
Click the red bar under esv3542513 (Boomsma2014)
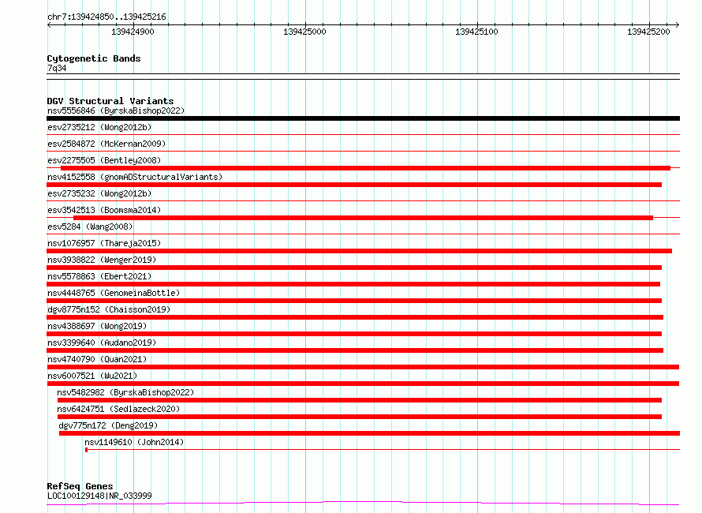pos(363,218)
